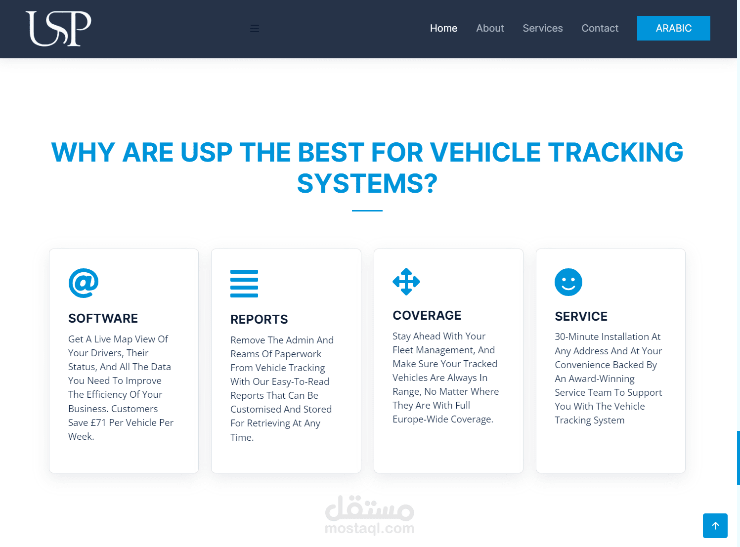The image size is (740, 547).
Task: Open the hamburger menu icon
Action: (255, 29)
